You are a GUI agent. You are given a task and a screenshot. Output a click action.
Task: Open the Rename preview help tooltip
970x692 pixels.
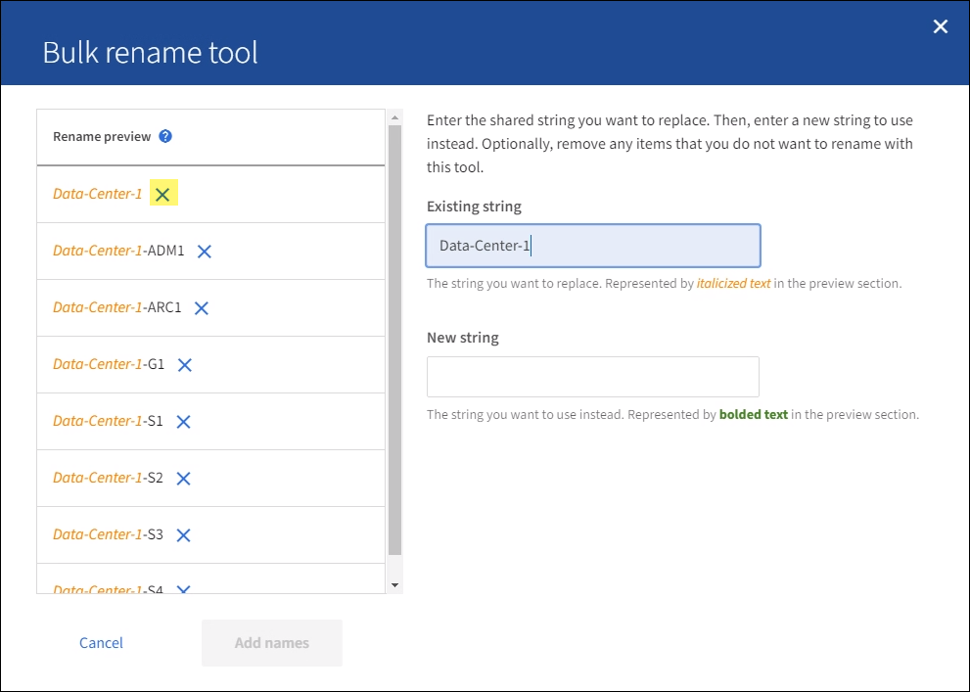(165, 137)
